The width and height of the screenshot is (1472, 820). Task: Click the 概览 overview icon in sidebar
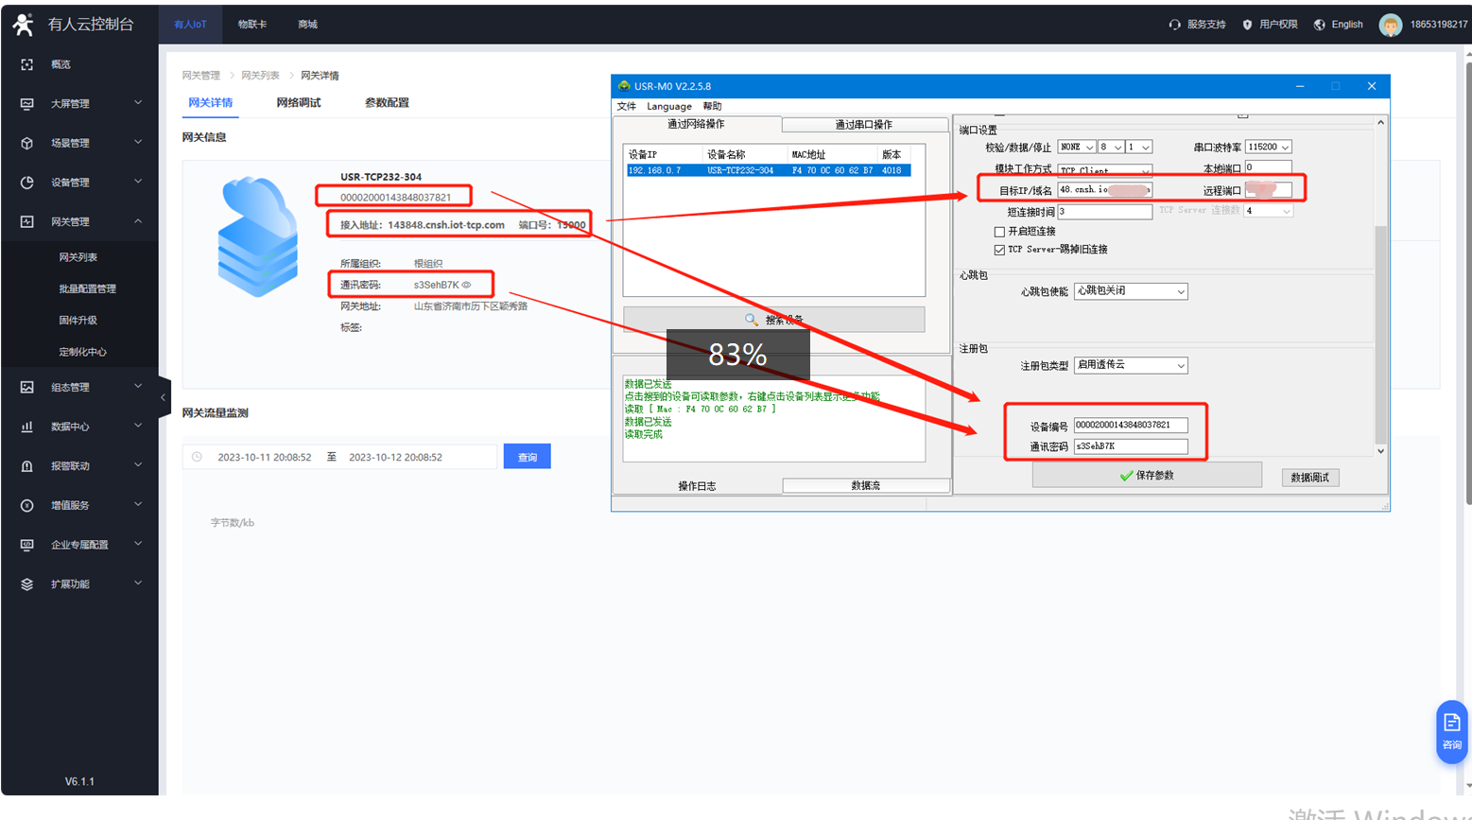click(26, 64)
